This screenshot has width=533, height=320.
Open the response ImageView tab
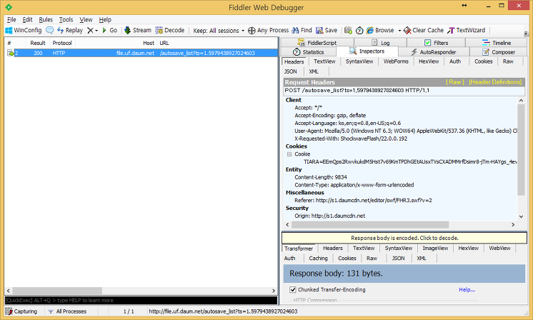tap(435, 249)
